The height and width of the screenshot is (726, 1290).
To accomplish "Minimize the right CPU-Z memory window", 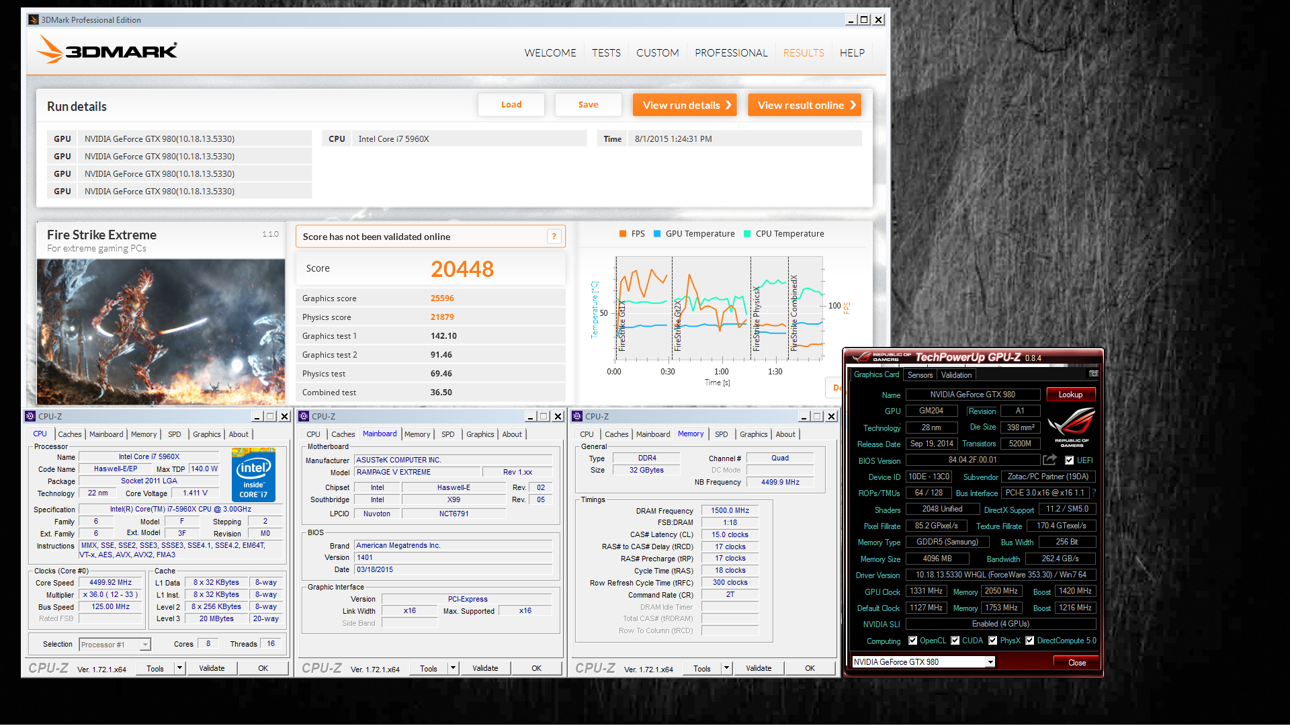I will pyautogui.click(x=804, y=416).
